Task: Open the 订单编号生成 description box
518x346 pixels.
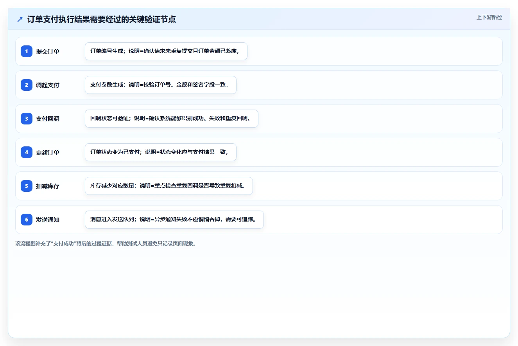Action: point(166,51)
